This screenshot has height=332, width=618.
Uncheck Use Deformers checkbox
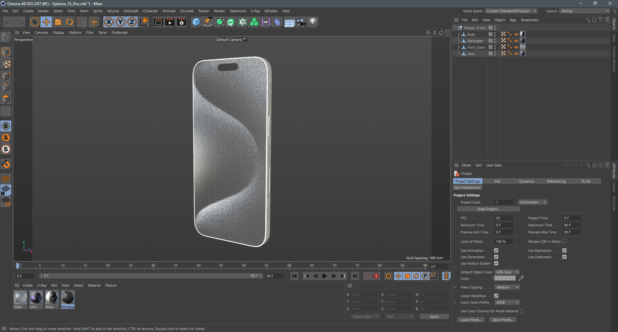coord(564,257)
